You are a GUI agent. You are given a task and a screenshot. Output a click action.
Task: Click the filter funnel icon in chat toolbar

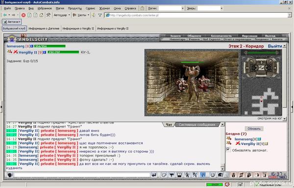click(x=171, y=175)
